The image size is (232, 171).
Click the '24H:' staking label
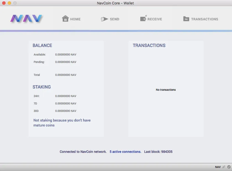[x=36, y=96]
